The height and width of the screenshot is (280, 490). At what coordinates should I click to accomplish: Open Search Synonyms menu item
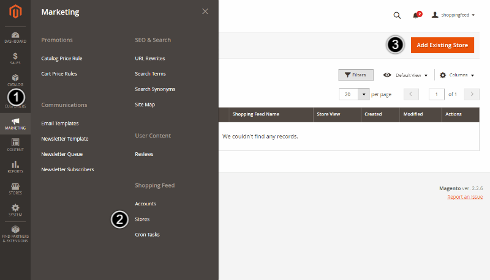[155, 89]
